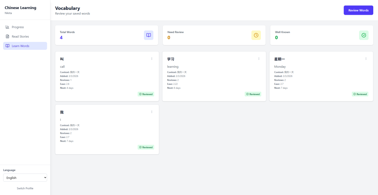
Task: Click the document icon beside Read Stories
Action: click(8, 37)
